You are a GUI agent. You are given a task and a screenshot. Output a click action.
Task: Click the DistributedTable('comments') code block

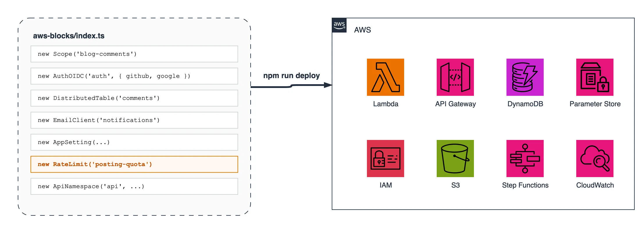(x=134, y=98)
